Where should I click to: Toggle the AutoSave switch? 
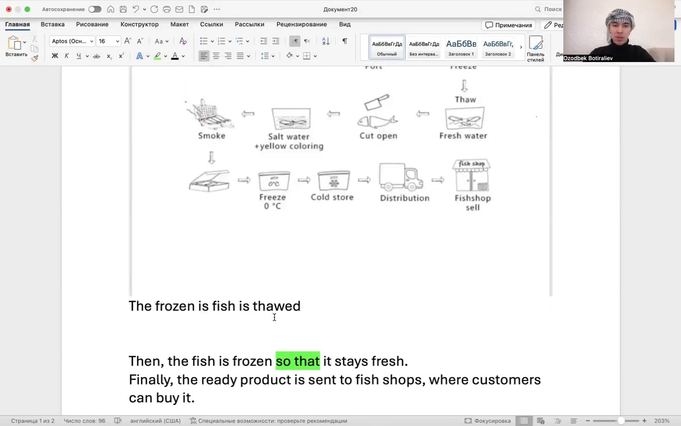tap(95, 9)
